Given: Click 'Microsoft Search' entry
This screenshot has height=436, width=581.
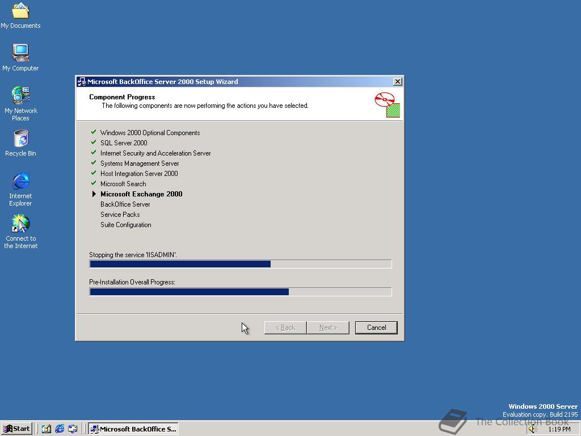Looking at the screenshot, I should tap(123, 184).
